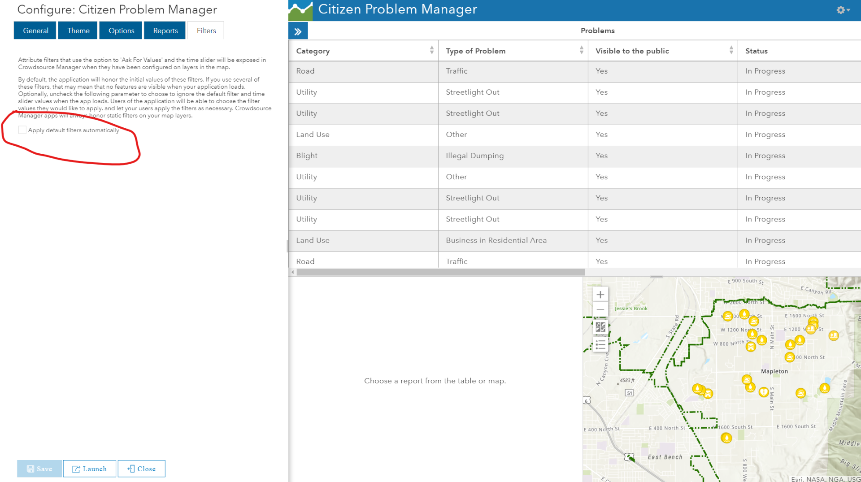
Task: Enable Apply default filters automatically checkbox
Action: [x=22, y=130]
